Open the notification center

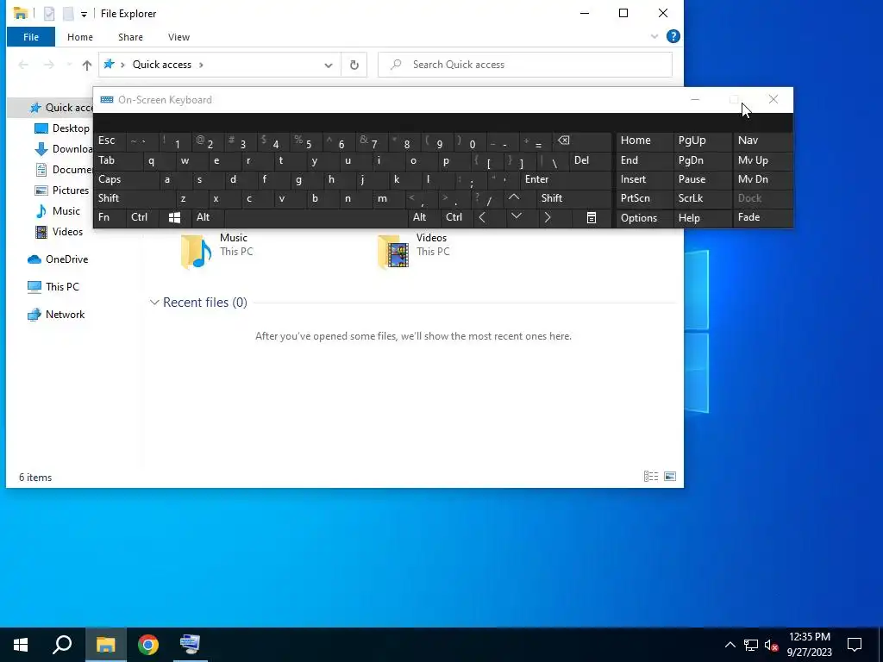pos(855,645)
